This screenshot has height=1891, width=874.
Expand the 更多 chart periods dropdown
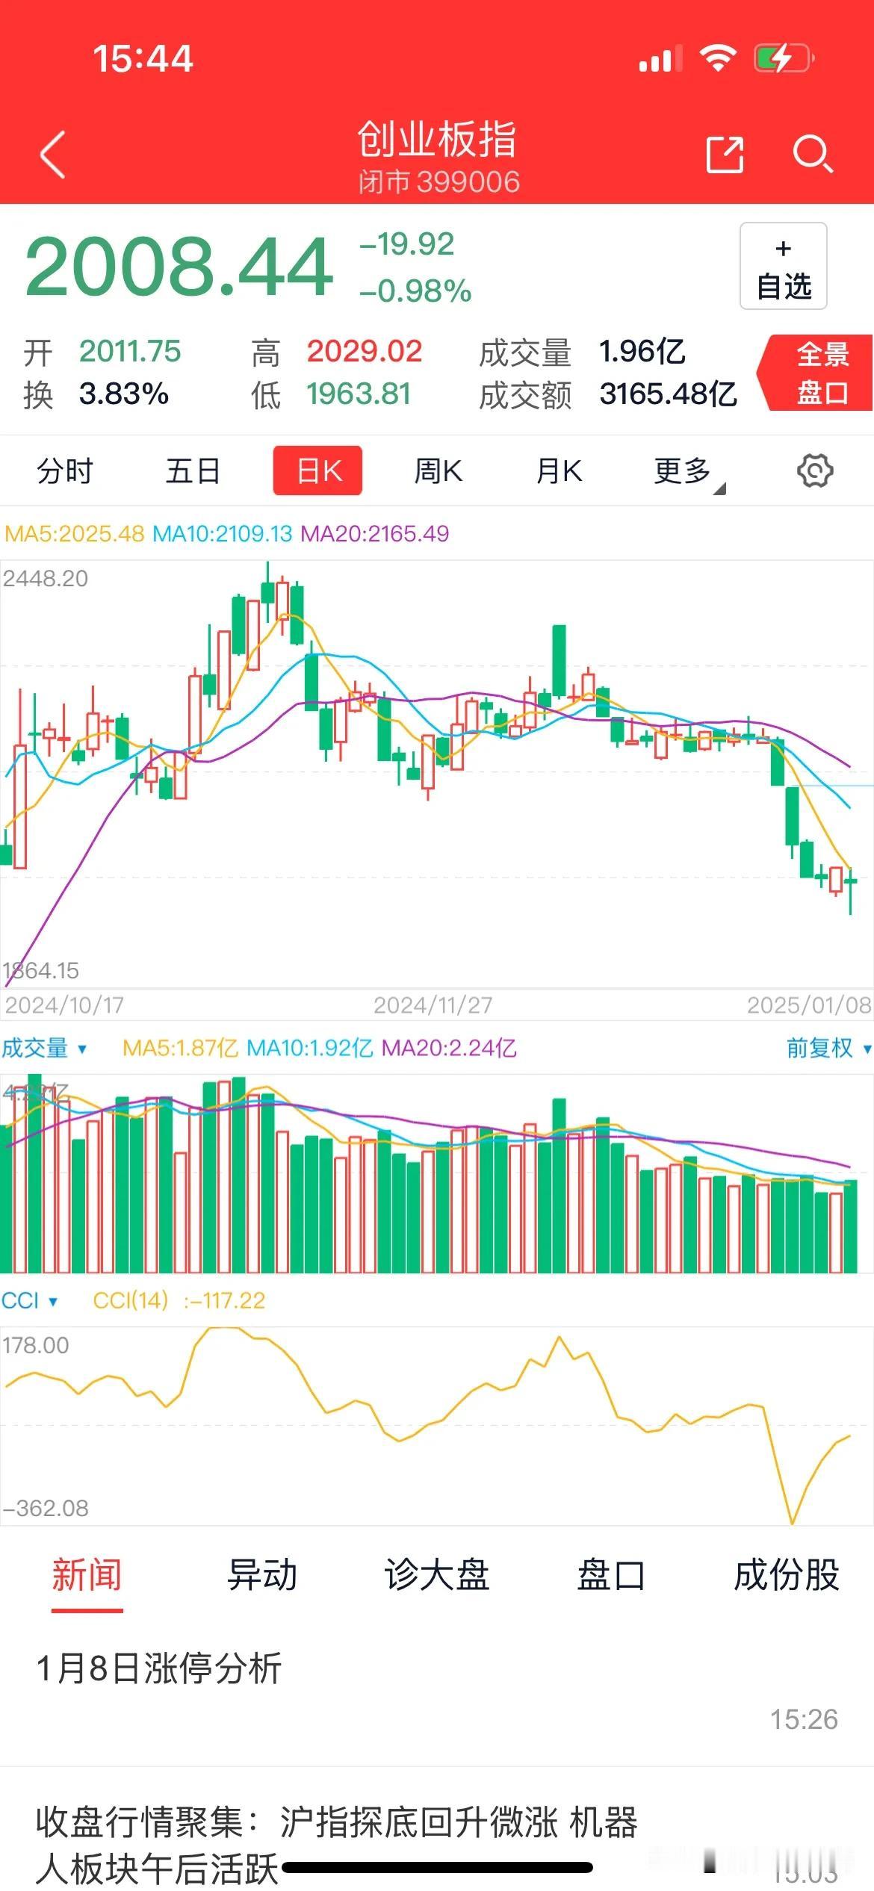(x=687, y=471)
